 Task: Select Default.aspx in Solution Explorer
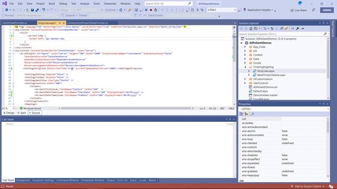click(260, 91)
